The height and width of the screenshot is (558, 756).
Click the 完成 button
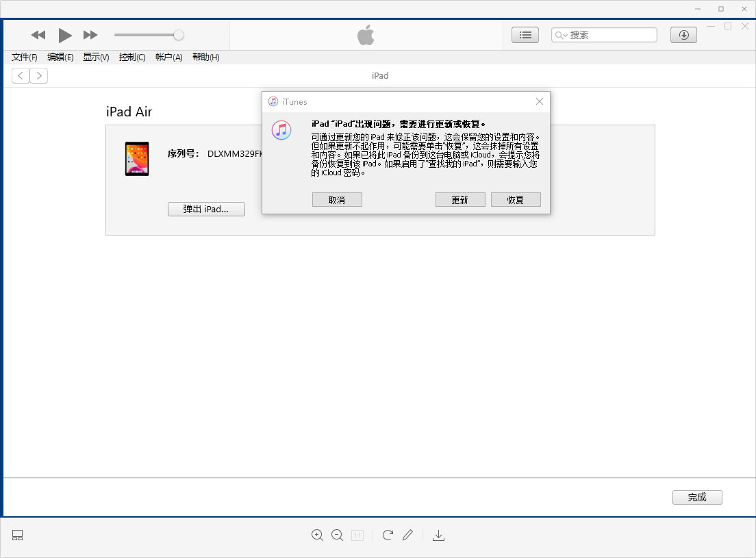(697, 497)
